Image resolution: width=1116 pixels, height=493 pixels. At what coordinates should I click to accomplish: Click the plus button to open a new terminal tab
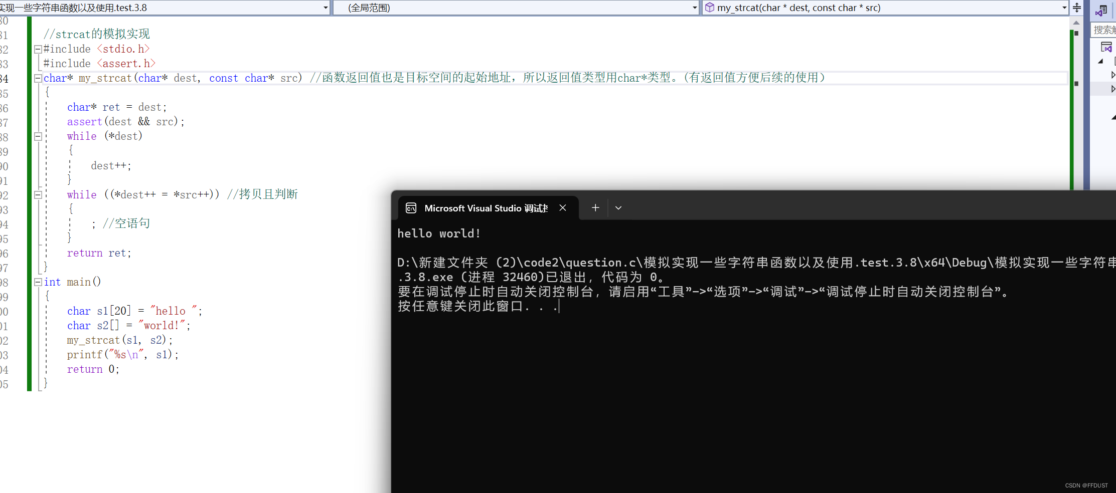[x=595, y=207]
